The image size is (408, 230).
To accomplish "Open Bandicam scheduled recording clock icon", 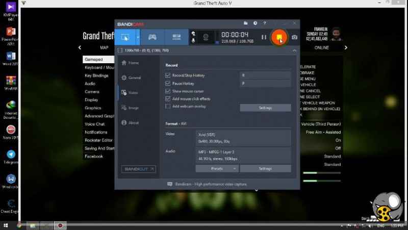I will point(256,23).
